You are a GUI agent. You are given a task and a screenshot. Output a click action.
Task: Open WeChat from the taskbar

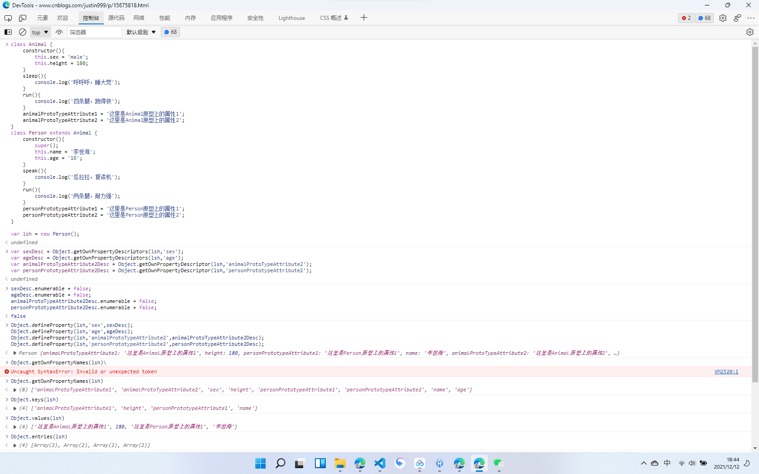(499, 463)
